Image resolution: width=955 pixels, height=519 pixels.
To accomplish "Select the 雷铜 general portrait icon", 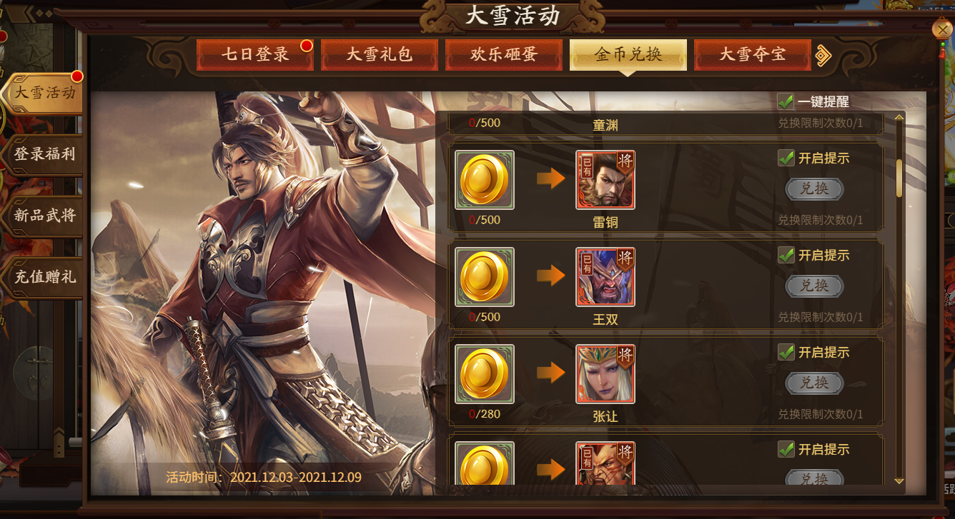I will click(x=605, y=179).
